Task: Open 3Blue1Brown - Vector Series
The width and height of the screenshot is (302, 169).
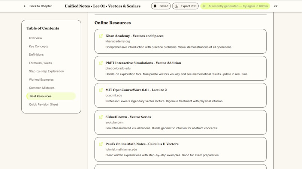Action: (x=128, y=117)
